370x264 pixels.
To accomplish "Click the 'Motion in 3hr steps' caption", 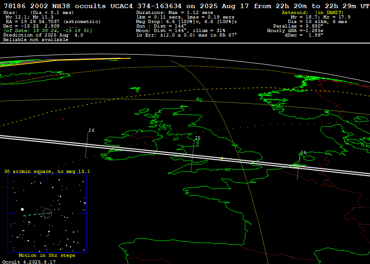I will pos(47,255).
